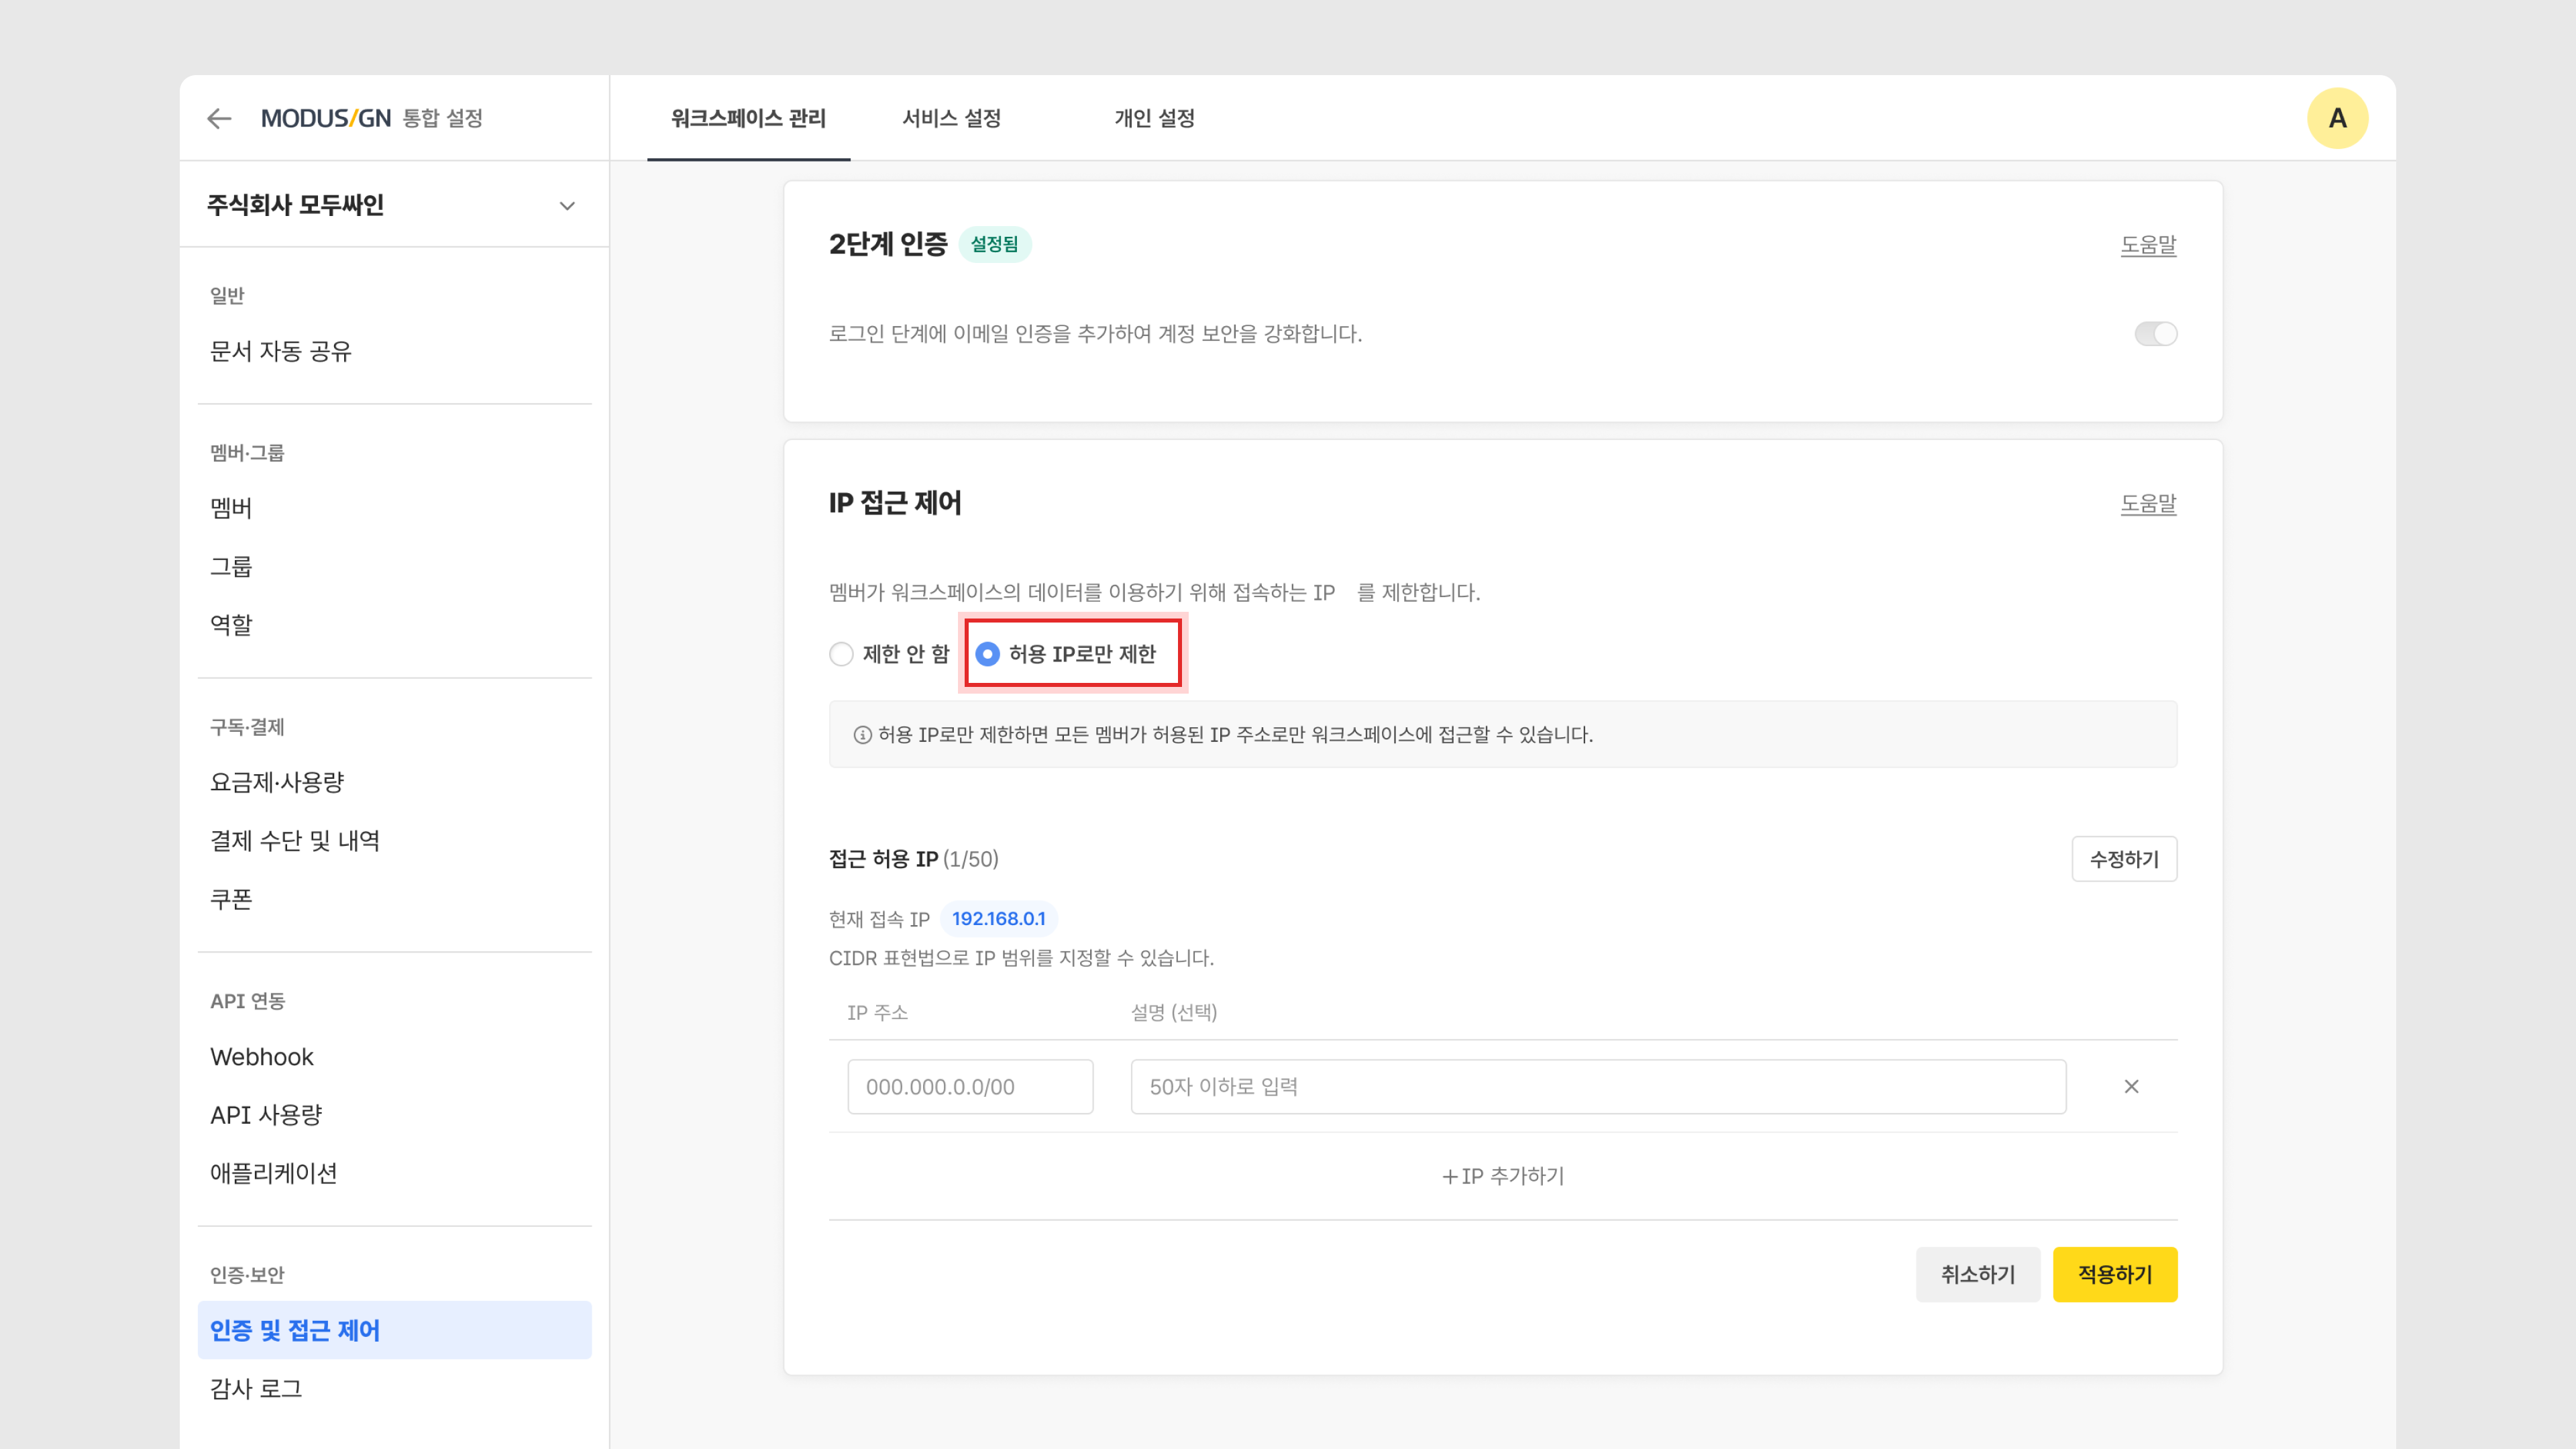Open the 워크스페이스 관리 tab
This screenshot has height=1449, width=2576.
tap(748, 119)
